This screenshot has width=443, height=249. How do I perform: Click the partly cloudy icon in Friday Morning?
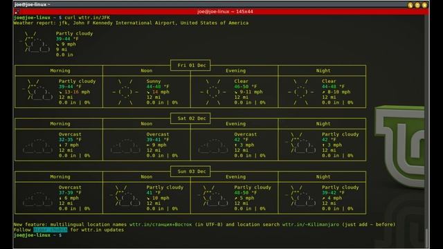[x=37, y=89]
